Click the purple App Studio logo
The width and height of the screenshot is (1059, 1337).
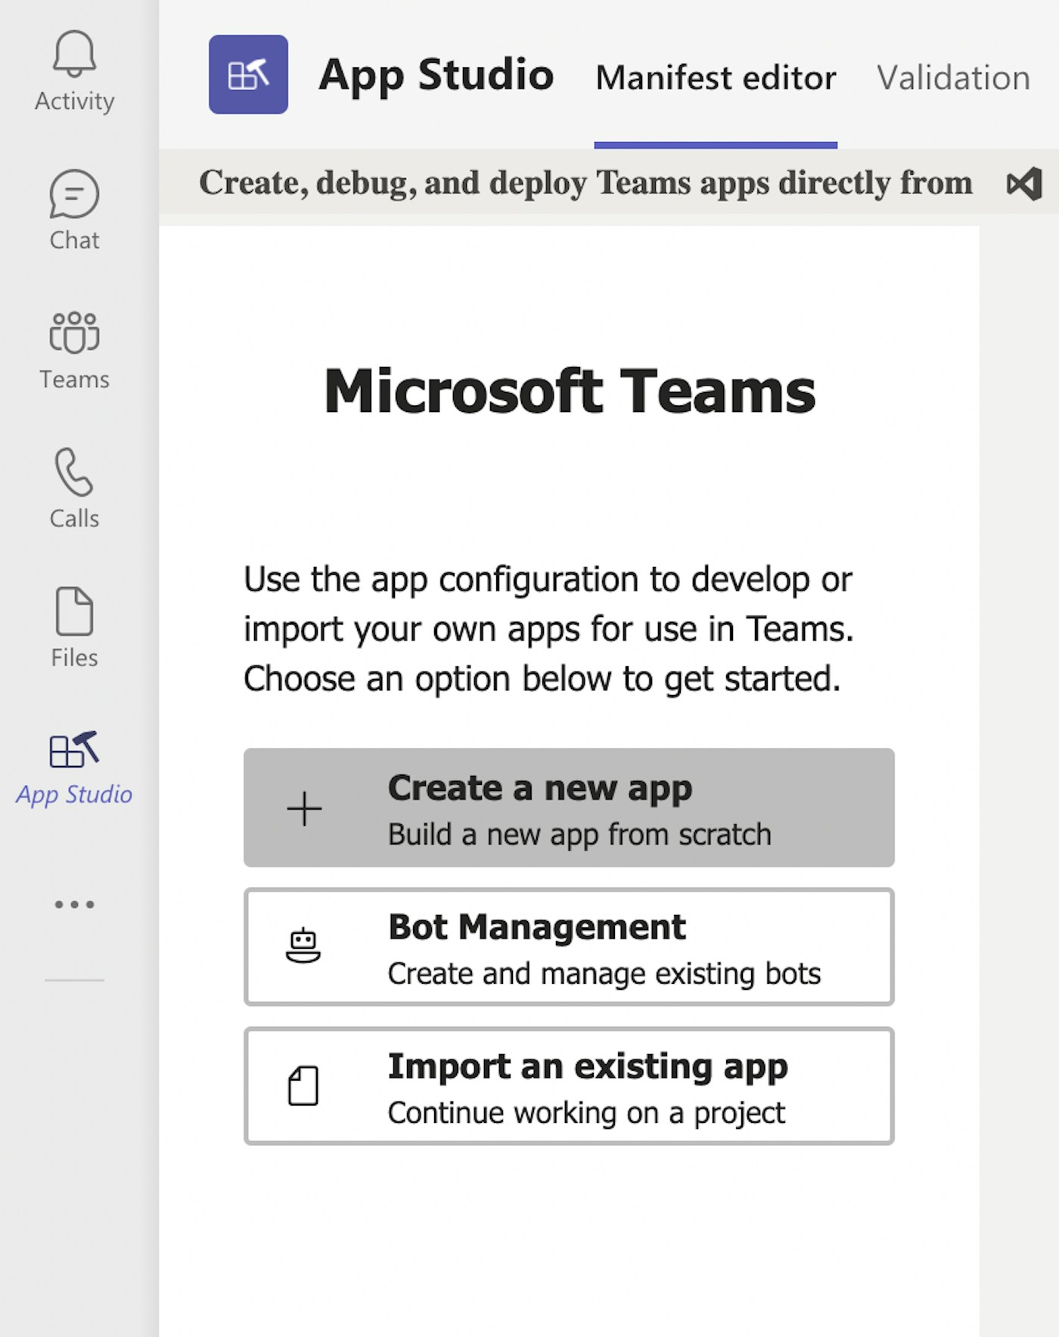248,75
